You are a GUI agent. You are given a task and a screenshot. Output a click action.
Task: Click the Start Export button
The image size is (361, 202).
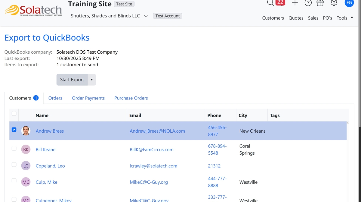pyautogui.click(x=72, y=80)
